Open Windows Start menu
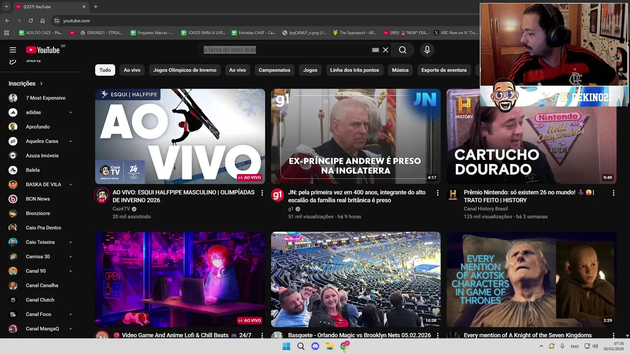Image resolution: width=630 pixels, height=354 pixels. pyautogui.click(x=286, y=346)
